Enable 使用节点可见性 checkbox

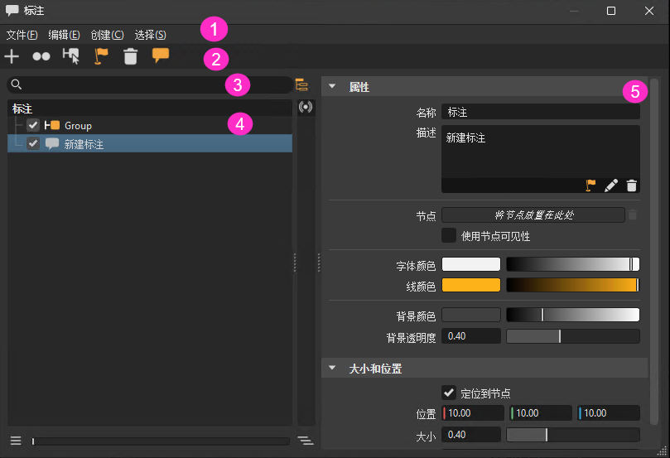coord(449,235)
